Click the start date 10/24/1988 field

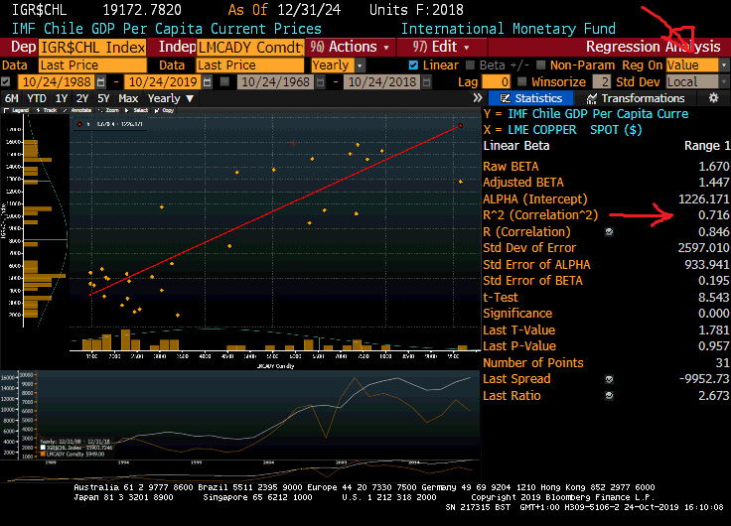pyautogui.click(x=57, y=82)
